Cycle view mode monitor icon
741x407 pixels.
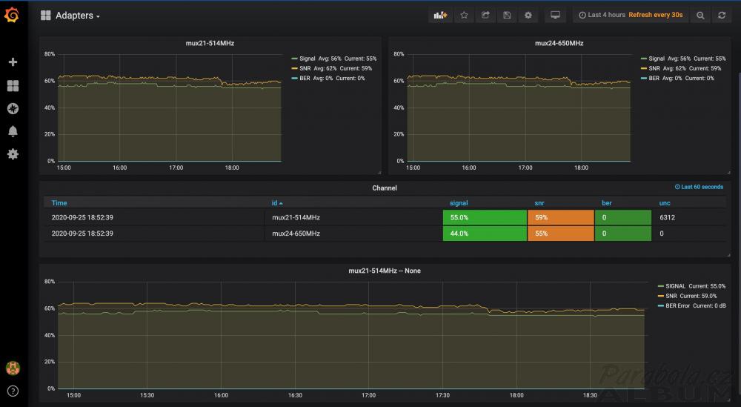(x=555, y=15)
